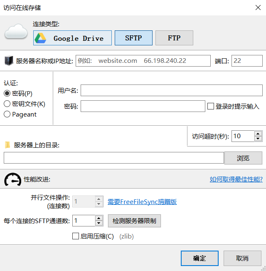The width and height of the screenshot is (266, 271).
Task: Switch to FTP connection type
Action: [x=174, y=38]
